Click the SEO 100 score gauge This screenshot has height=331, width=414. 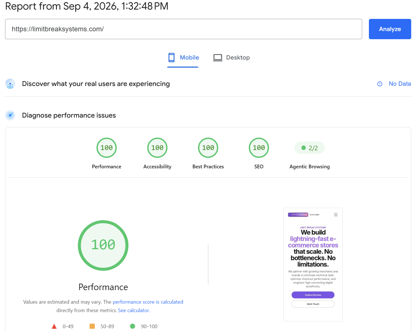[259, 148]
